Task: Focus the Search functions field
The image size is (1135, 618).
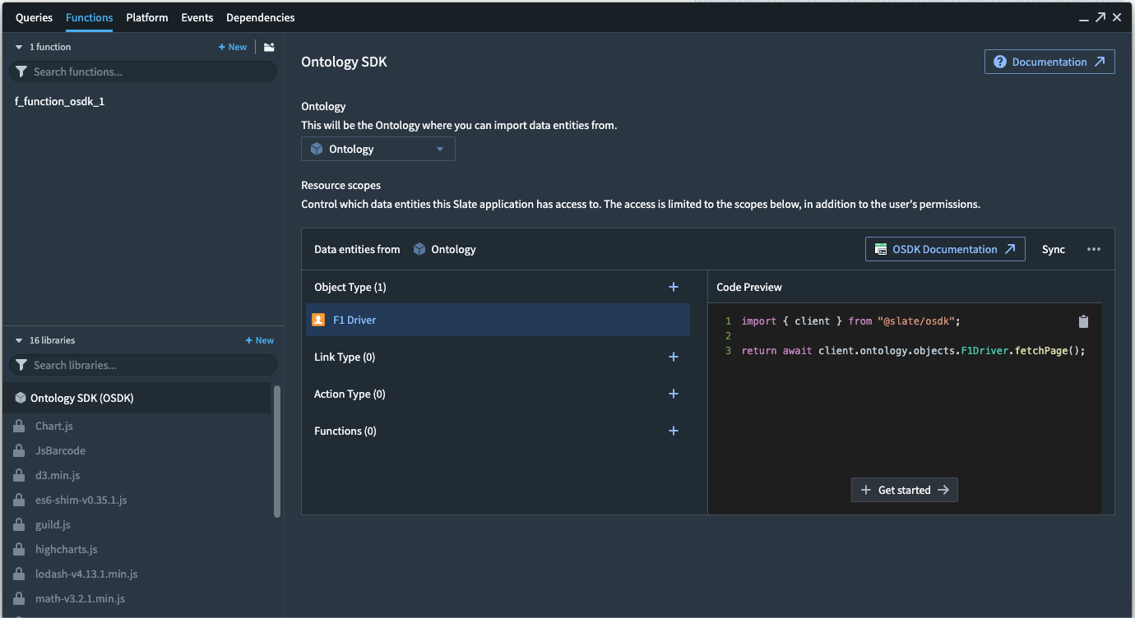Action: point(143,71)
